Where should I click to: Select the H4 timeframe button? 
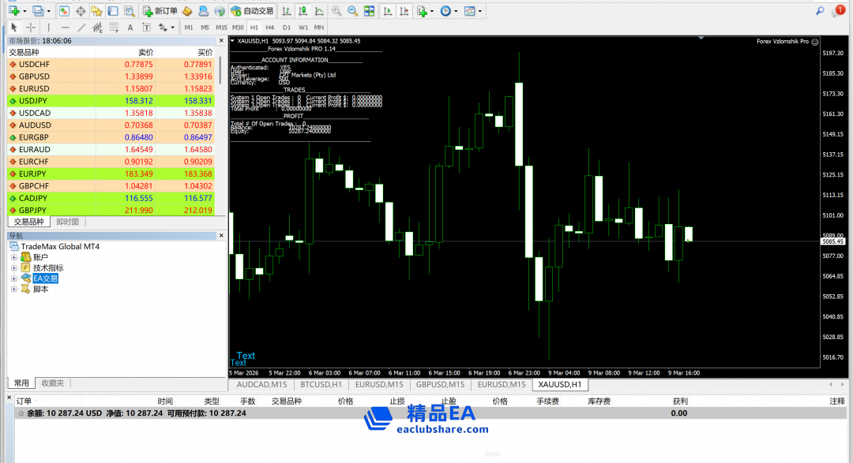click(270, 28)
